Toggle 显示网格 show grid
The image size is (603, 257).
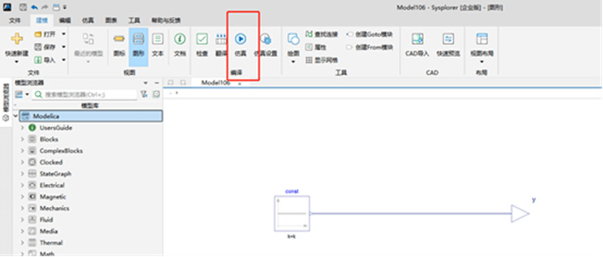[322, 60]
